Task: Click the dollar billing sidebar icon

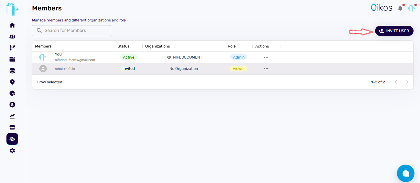Action: point(12,105)
